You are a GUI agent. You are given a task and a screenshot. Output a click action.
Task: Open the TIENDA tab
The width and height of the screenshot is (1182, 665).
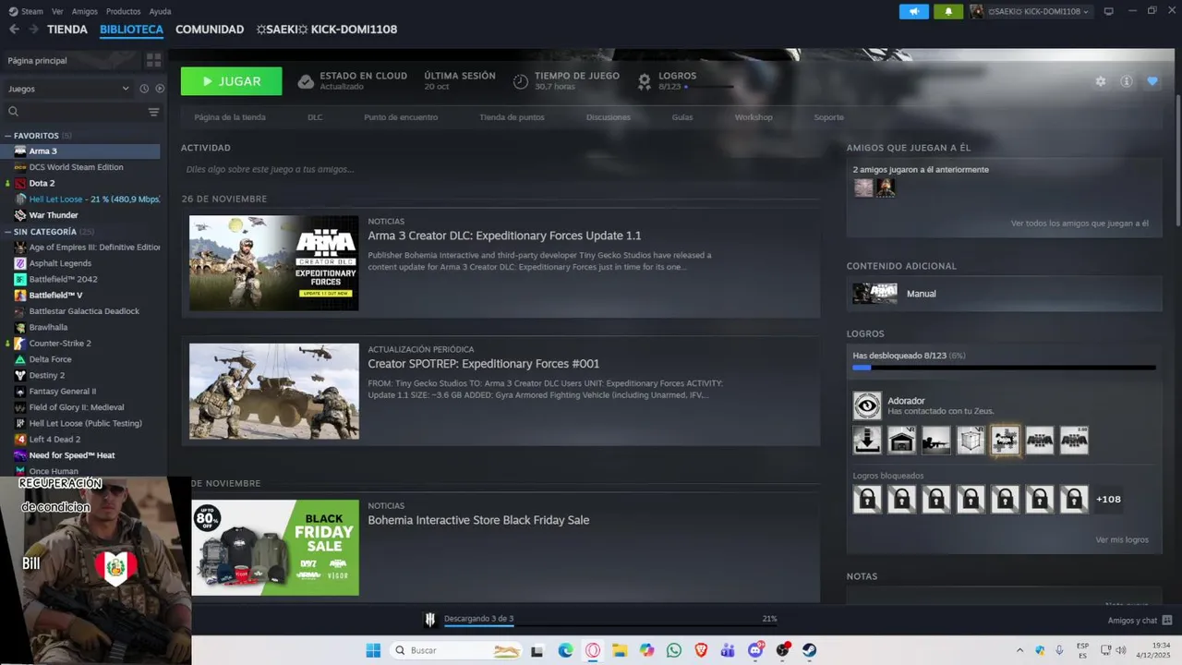coord(67,30)
